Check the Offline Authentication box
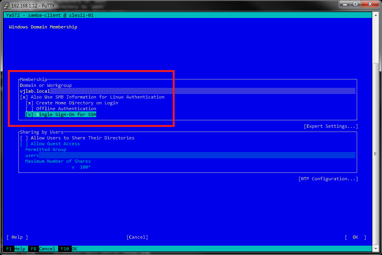Screen dimensions: 382x255 pos(30,109)
